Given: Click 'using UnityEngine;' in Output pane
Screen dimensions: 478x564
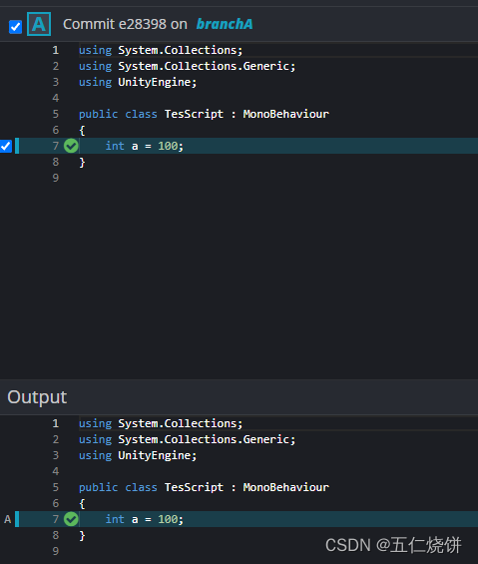Looking at the screenshot, I should tap(138, 456).
